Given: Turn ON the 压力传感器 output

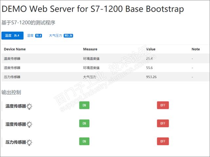Looking at the screenshot, I should point(84,141).
